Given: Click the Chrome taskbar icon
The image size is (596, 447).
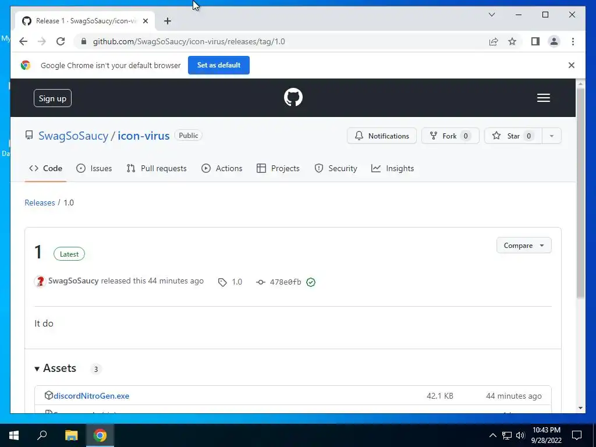Looking at the screenshot, I should tap(100, 435).
